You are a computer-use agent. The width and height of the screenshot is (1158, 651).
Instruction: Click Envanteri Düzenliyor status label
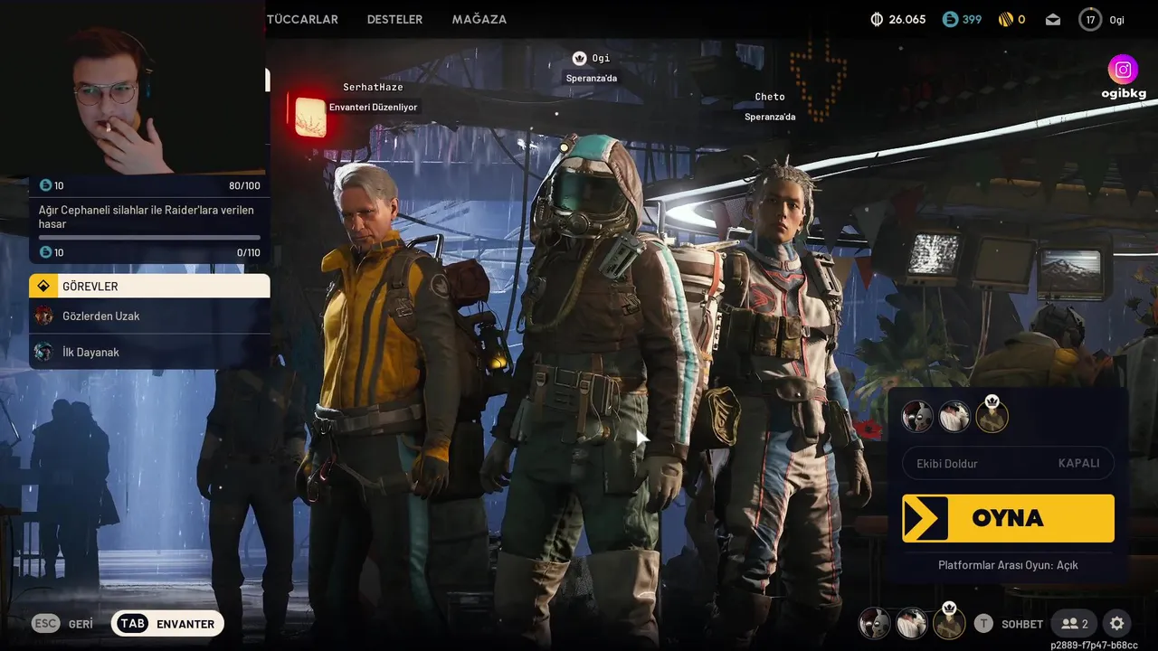coord(373,107)
